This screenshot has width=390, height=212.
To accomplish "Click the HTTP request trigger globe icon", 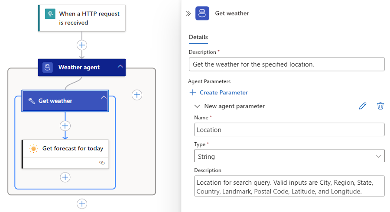I will coord(50,14).
